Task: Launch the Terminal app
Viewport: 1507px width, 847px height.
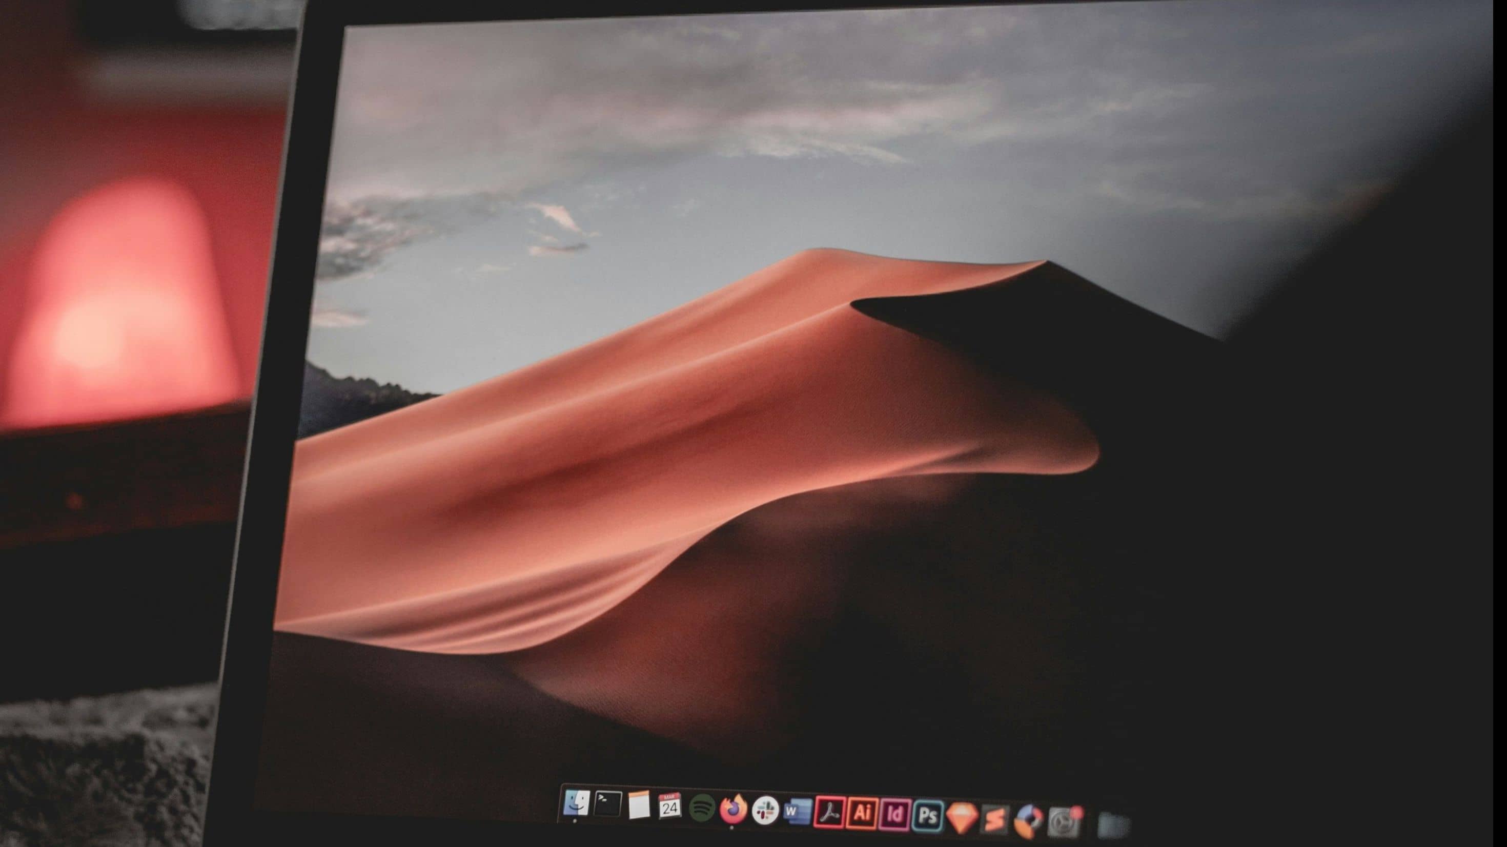Action: coord(608,804)
